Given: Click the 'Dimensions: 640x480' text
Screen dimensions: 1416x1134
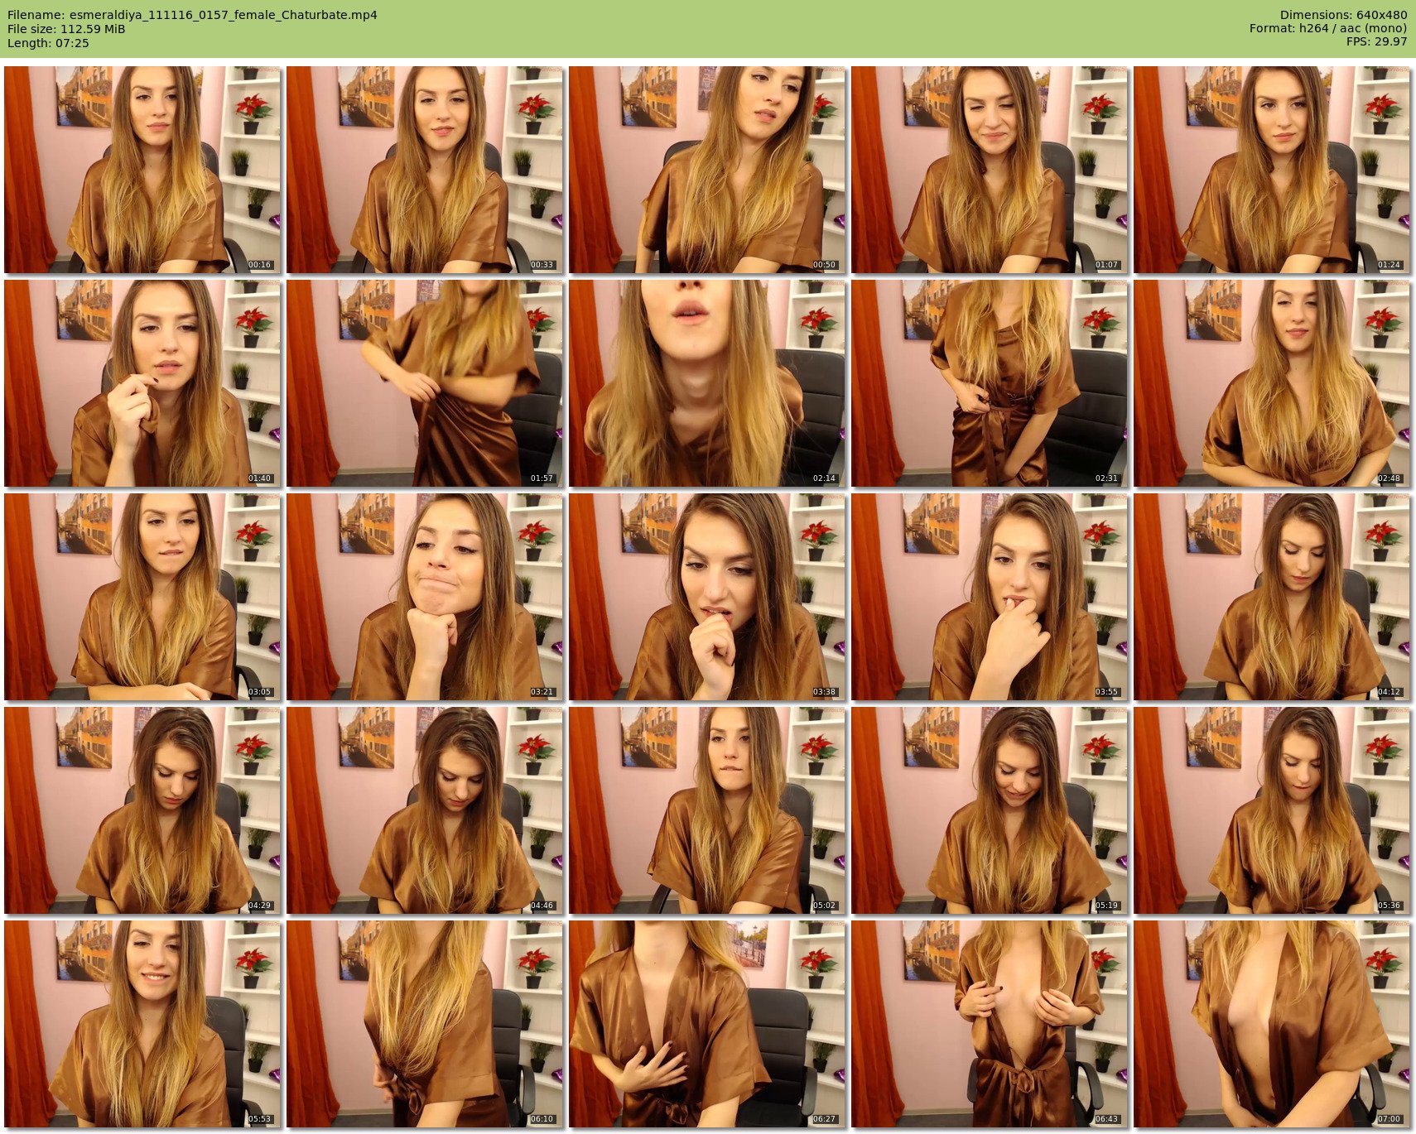Looking at the screenshot, I should tap(1343, 15).
